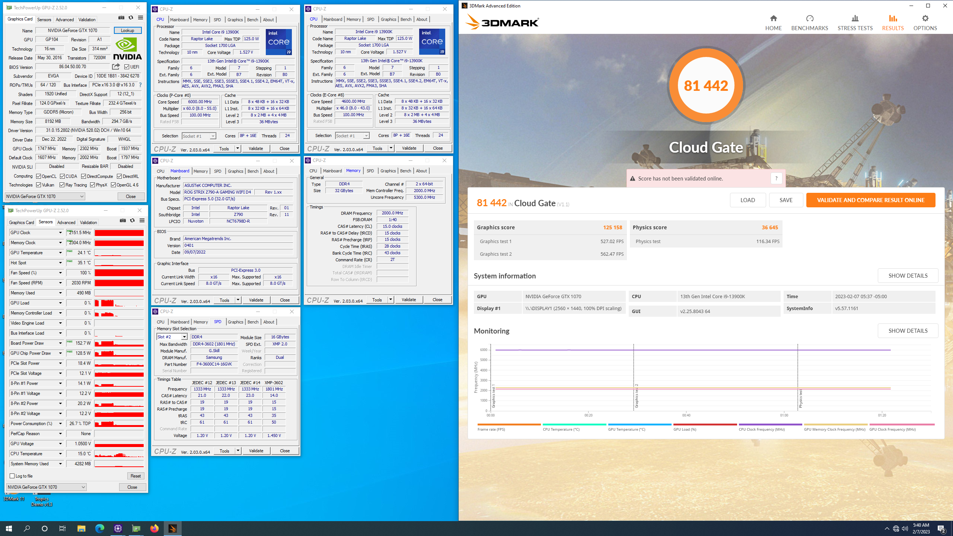953x536 pixels.
Task: Click Reset button in GPU-Z Sensors
Action: [x=136, y=476]
